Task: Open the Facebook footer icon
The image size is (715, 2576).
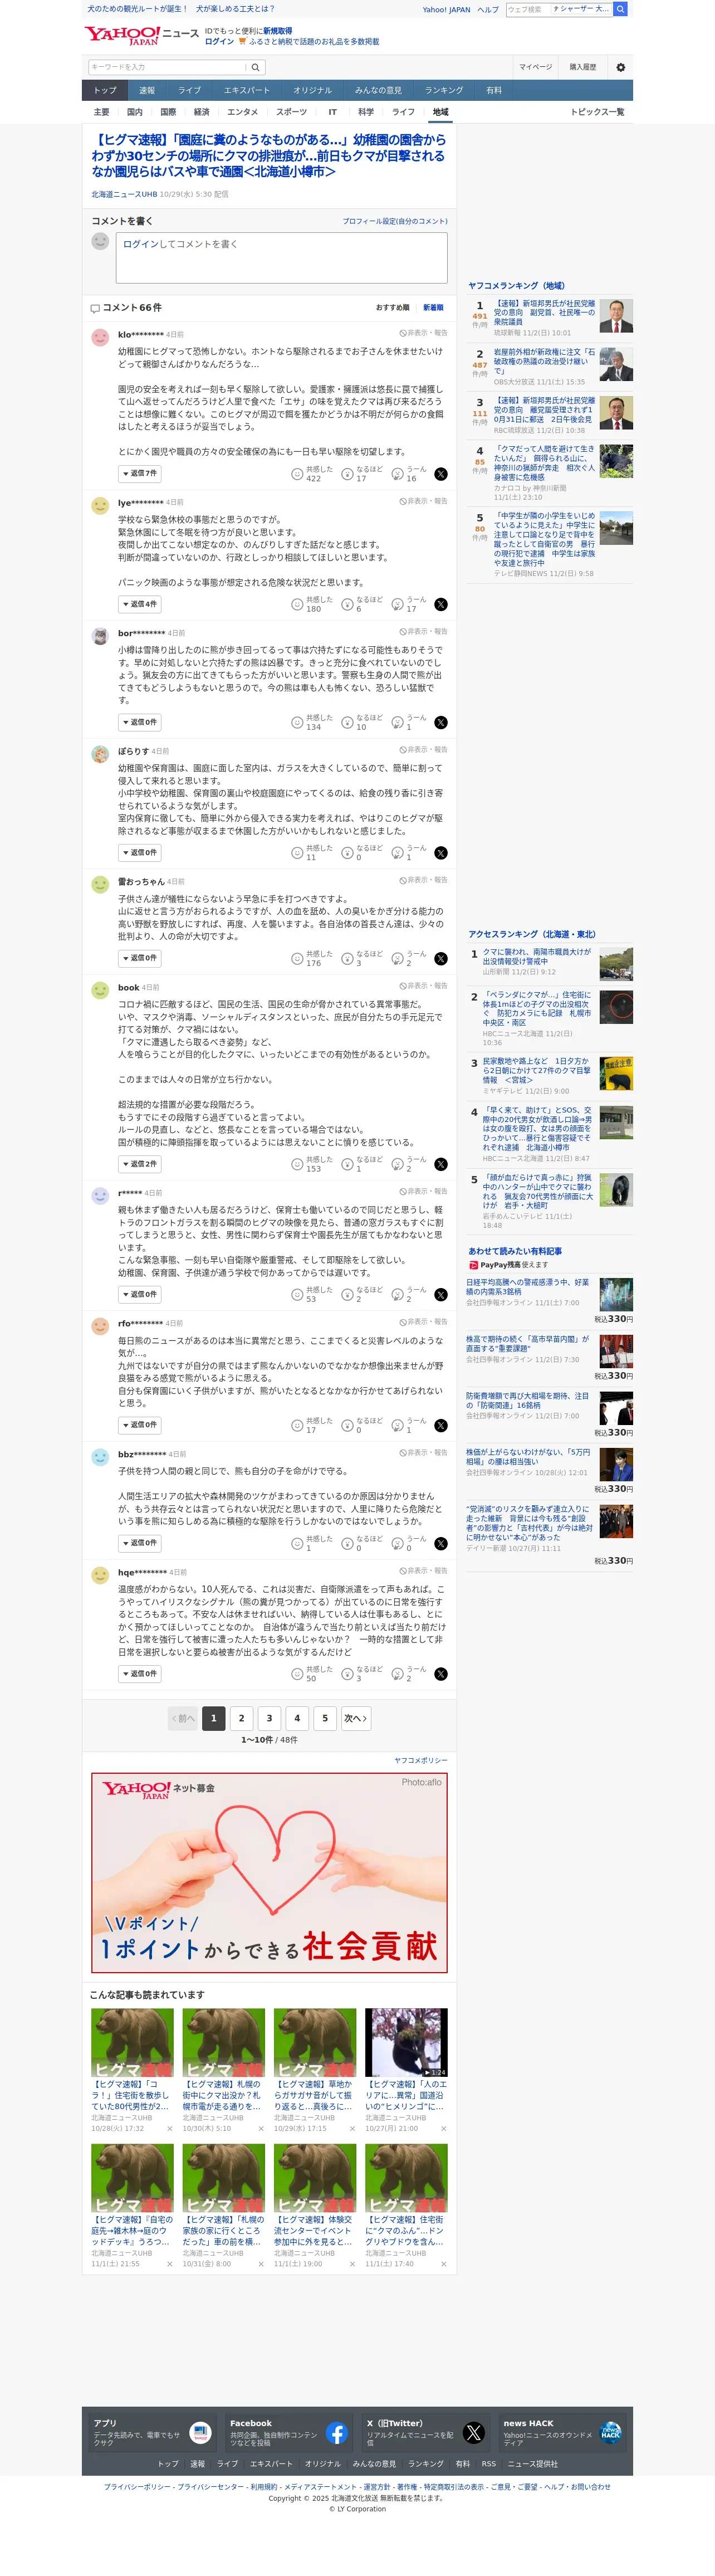Action: pyautogui.click(x=337, y=2433)
